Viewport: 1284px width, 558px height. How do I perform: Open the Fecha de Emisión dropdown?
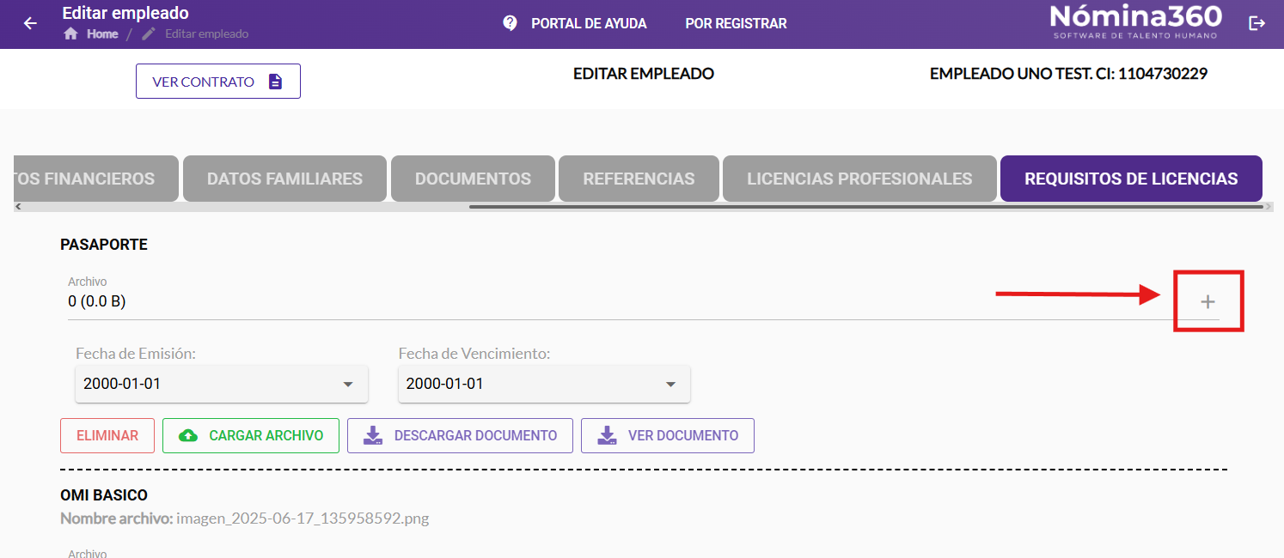tap(222, 384)
